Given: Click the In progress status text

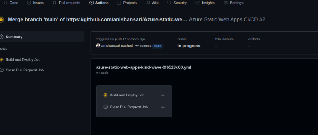Looking at the screenshot, I should (189, 46).
